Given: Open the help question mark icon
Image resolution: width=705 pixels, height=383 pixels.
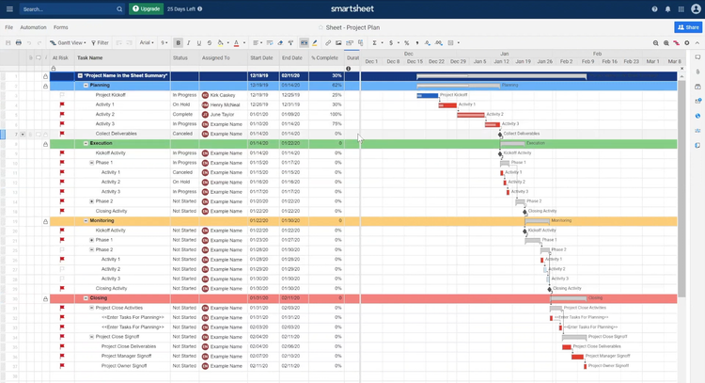Looking at the screenshot, I should tap(654, 9).
